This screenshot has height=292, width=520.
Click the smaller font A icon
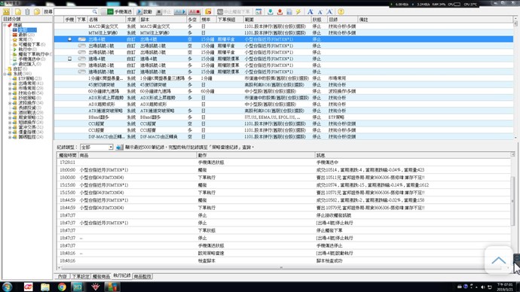click(320, 11)
